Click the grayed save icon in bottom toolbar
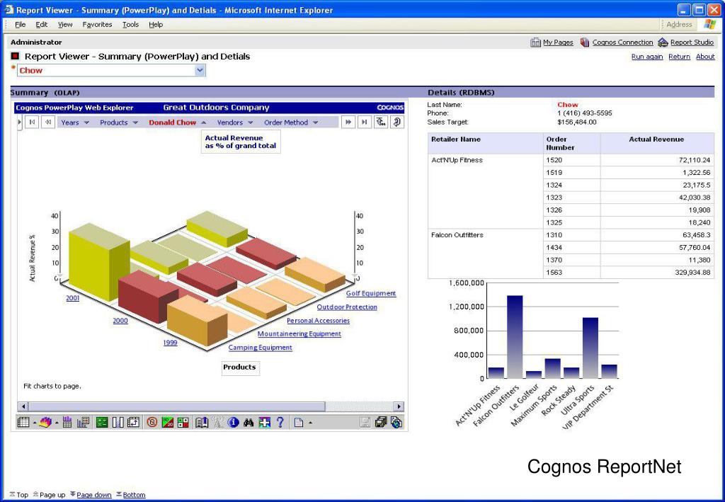 (x=365, y=422)
